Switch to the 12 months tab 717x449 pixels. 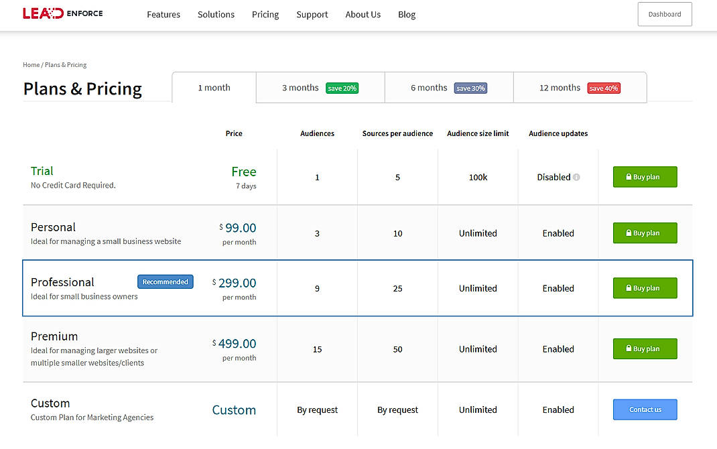pyautogui.click(x=580, y=87)
